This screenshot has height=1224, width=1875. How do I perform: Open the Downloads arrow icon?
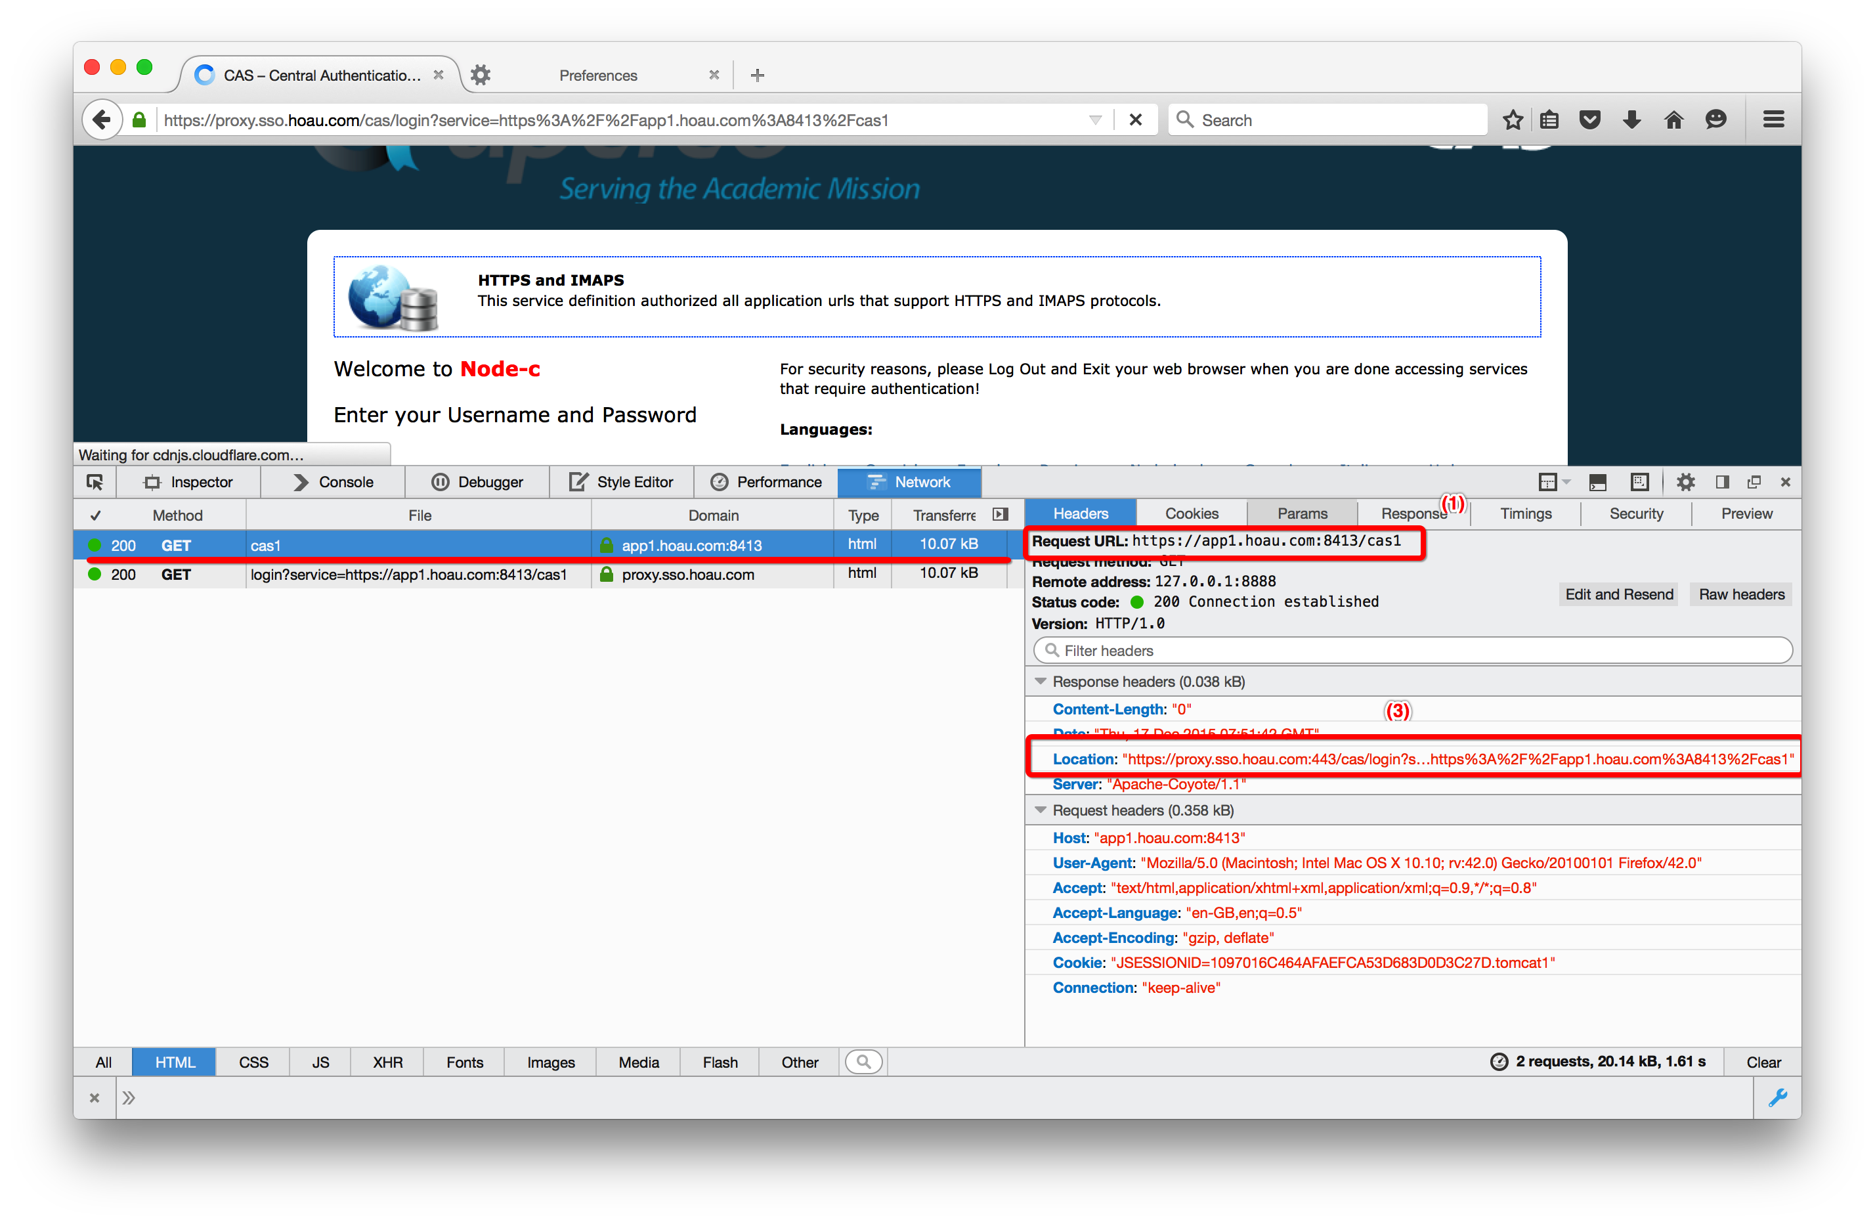pyautogui.click(x=1631, y=120)
